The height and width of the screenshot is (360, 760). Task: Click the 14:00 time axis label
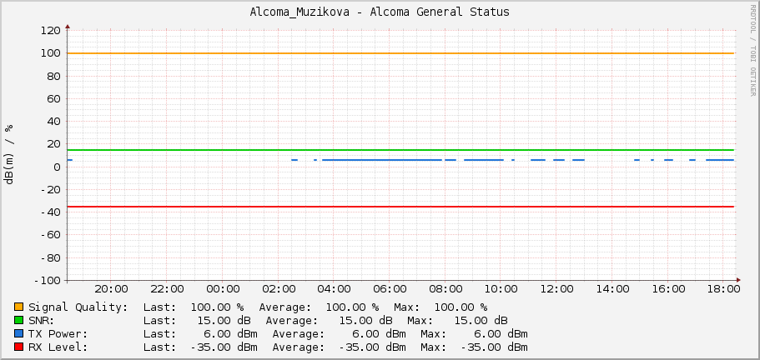(x=612, y=289)
